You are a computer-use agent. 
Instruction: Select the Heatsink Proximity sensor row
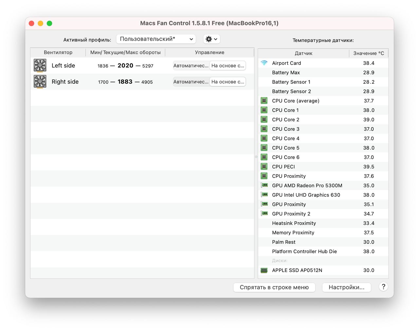click(323, 223)
